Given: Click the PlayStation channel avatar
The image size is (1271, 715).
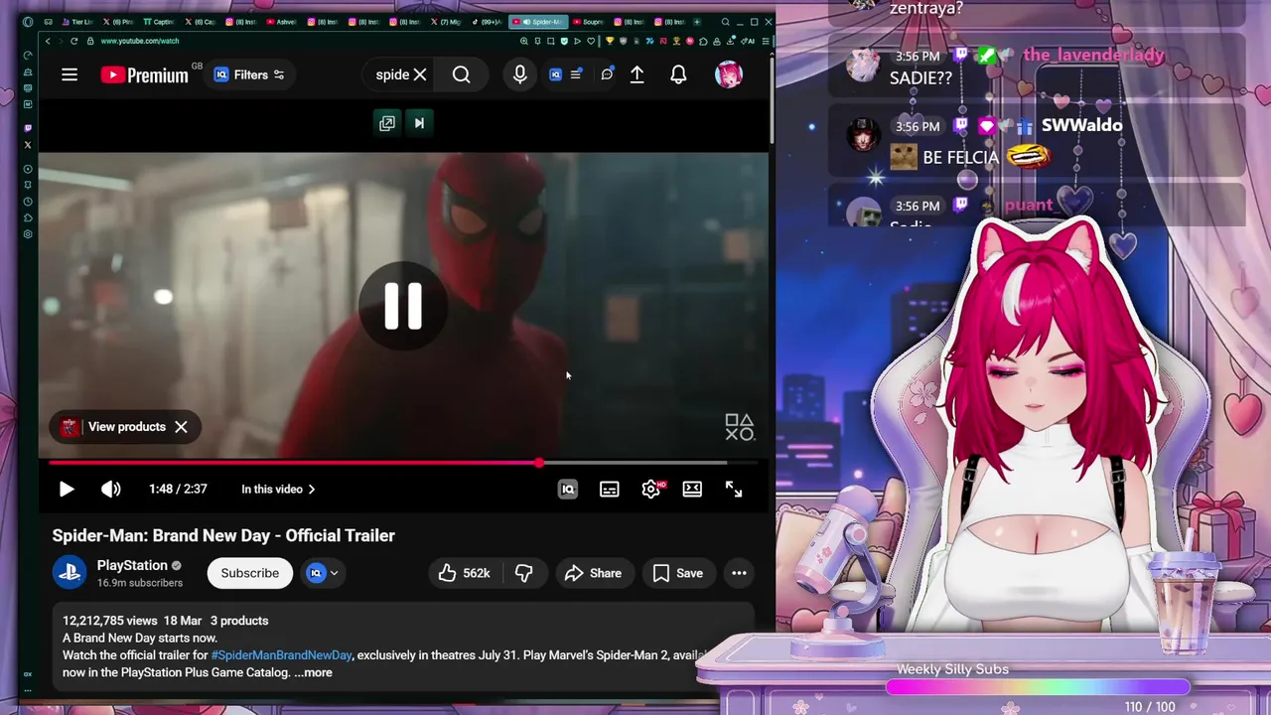Looking at the screenshot, I should pyautogui.click(x=70, y=573).
